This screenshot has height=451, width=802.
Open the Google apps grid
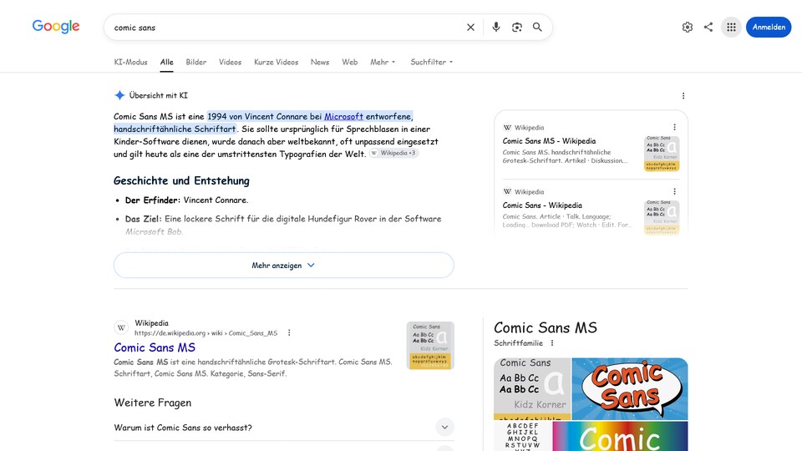(732, 27)
